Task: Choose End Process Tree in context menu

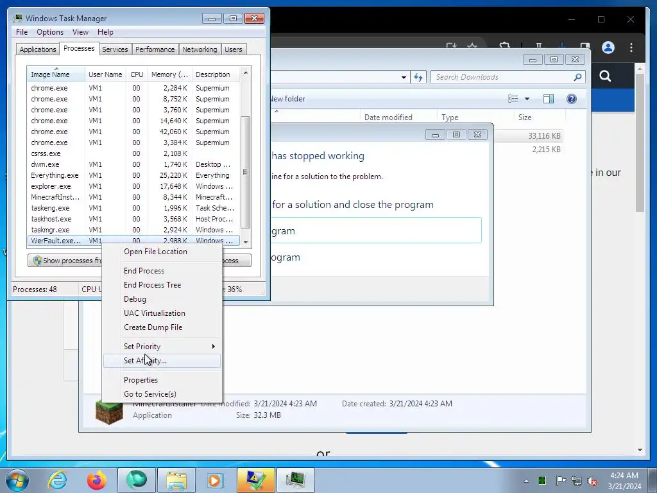Action: coord(162,284)
